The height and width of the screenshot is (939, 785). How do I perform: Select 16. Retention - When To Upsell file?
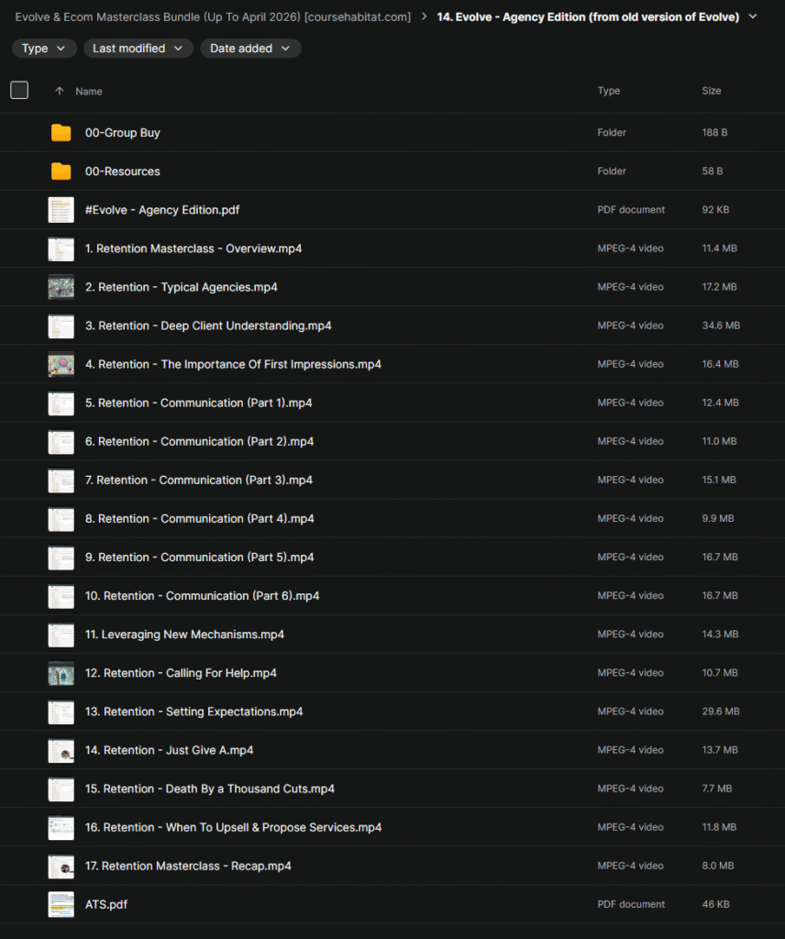(x=233, y=827)
